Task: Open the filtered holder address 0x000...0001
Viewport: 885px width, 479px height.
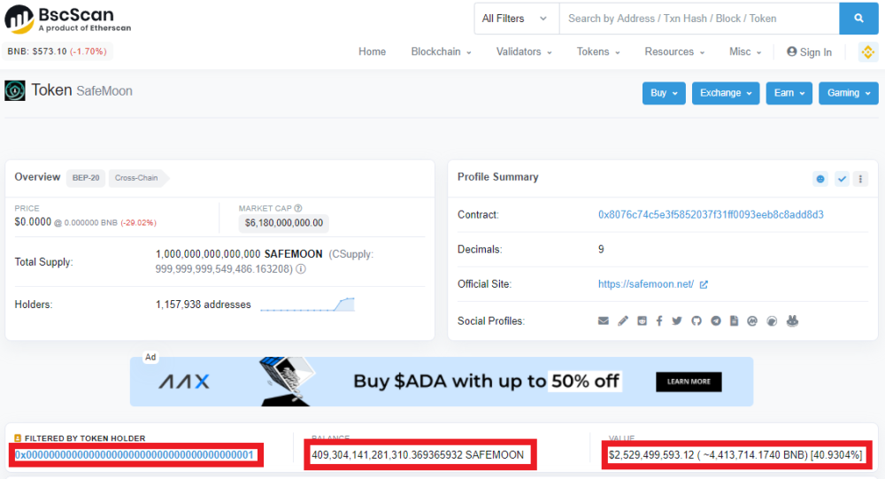Action: tap(135, 455)
